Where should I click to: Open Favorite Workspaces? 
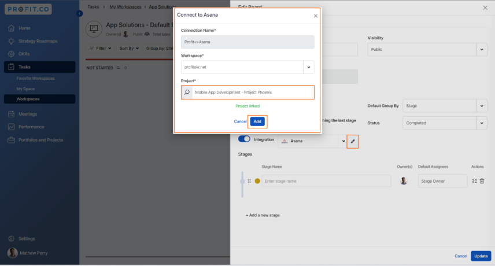tap(35, 78)
